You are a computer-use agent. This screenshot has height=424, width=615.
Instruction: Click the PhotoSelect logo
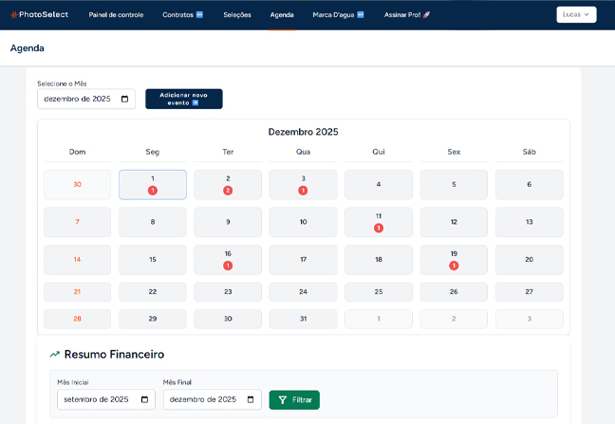pyautogui.click(x=42, y=15)
